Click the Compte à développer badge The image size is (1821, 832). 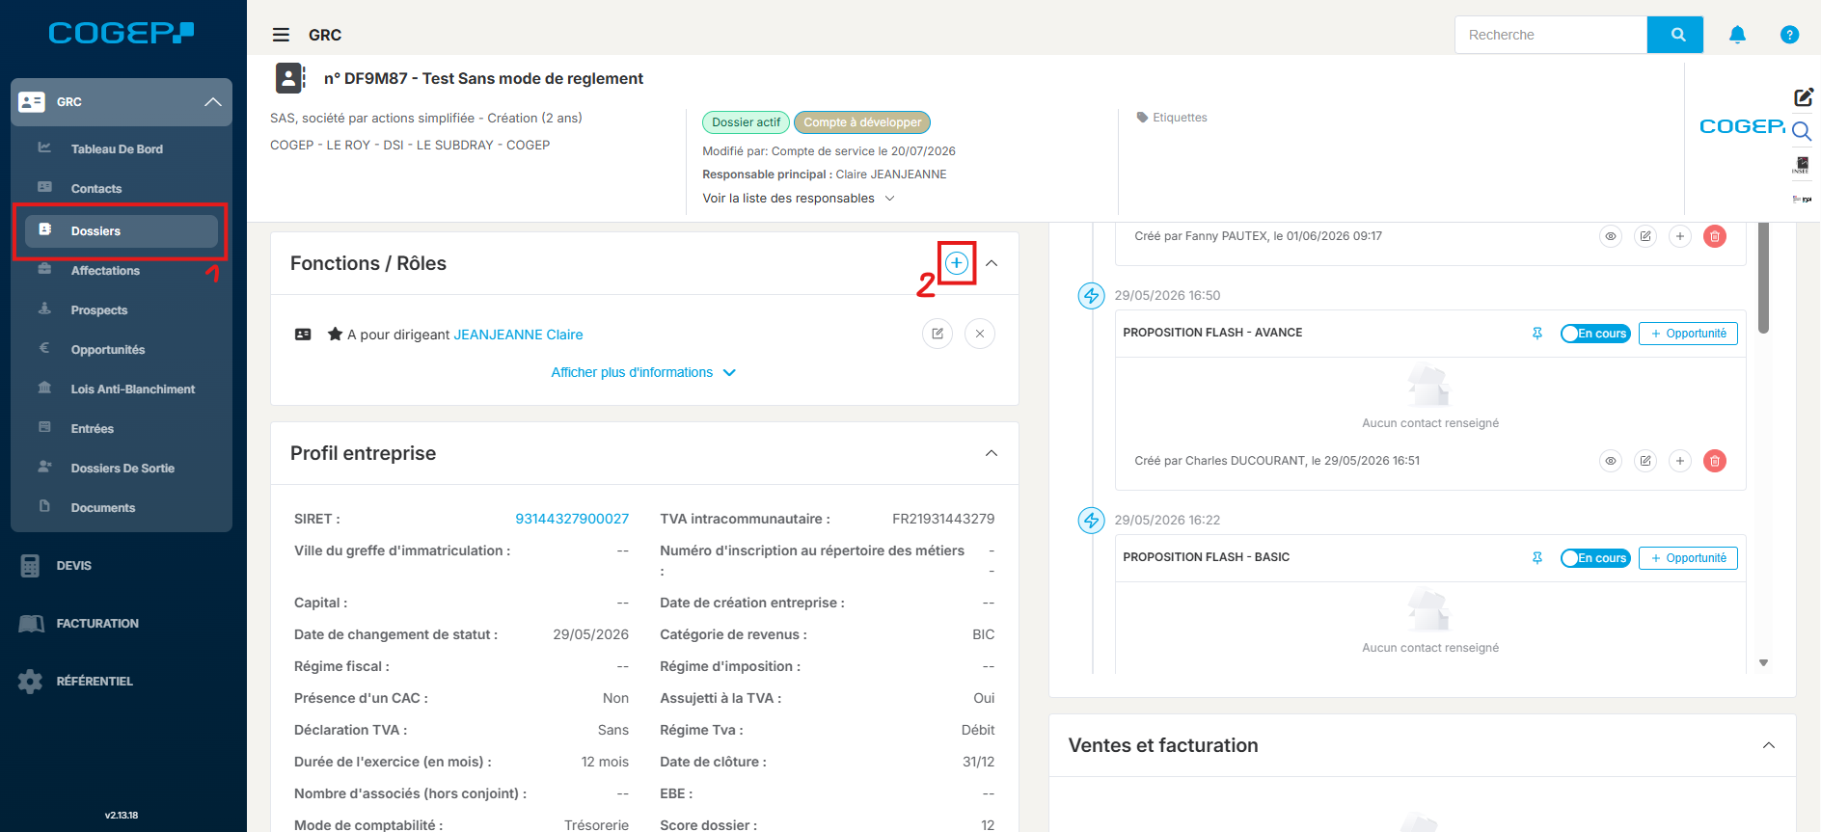(x=862, y=122)
